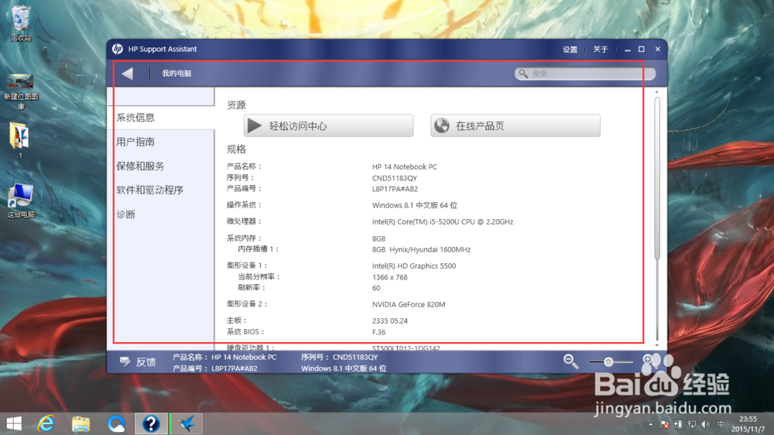774x435 pixels.
Task: Click the globe icon of 在线产品页
Action: pos(442,125)
